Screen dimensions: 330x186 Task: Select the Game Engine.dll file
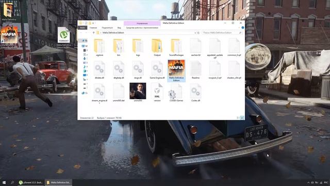(x=157, y=70)
